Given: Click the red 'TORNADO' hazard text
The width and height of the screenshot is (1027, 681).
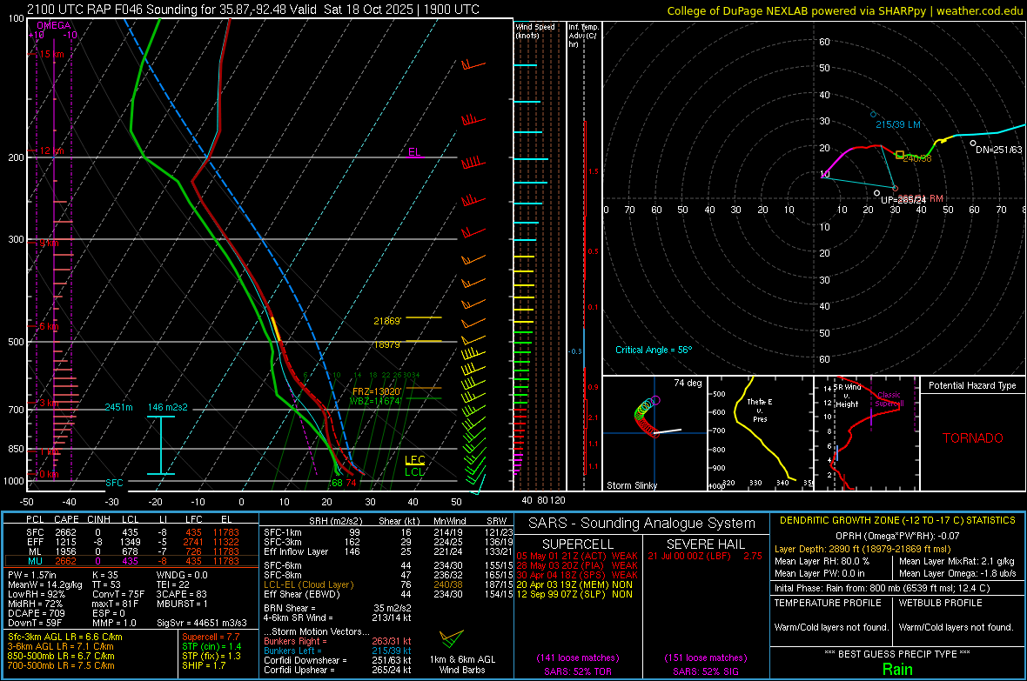Looking at the screenshot, I should tap(973, 438).
